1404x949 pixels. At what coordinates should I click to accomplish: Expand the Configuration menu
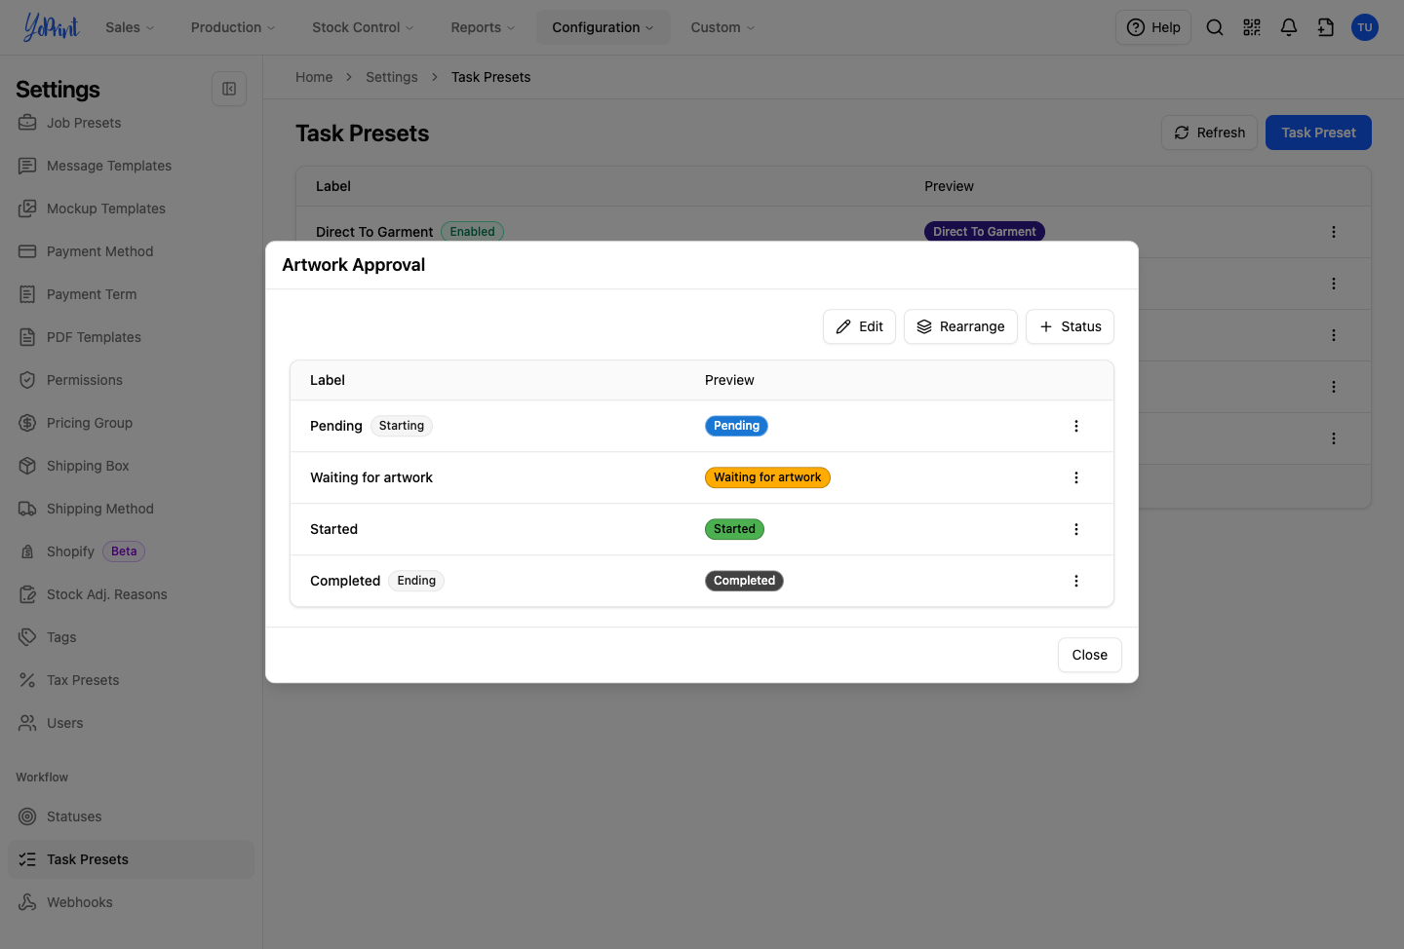[603, 27]
